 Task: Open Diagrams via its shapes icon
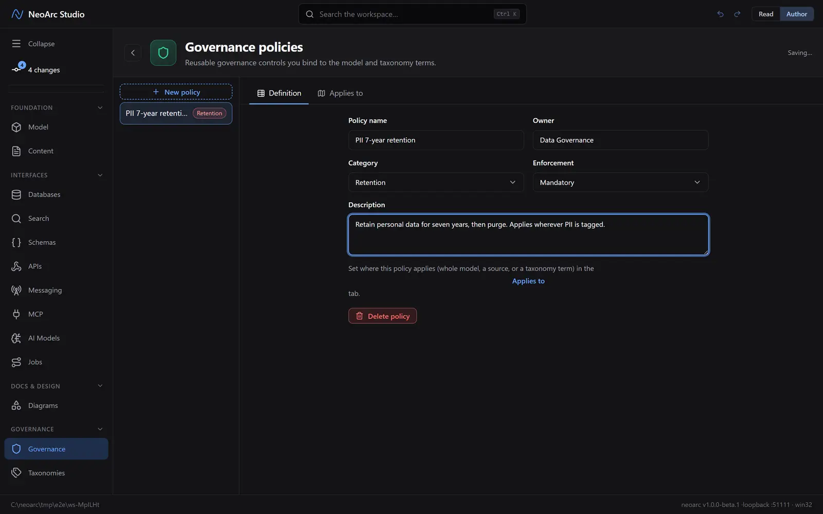pos(16,406)
